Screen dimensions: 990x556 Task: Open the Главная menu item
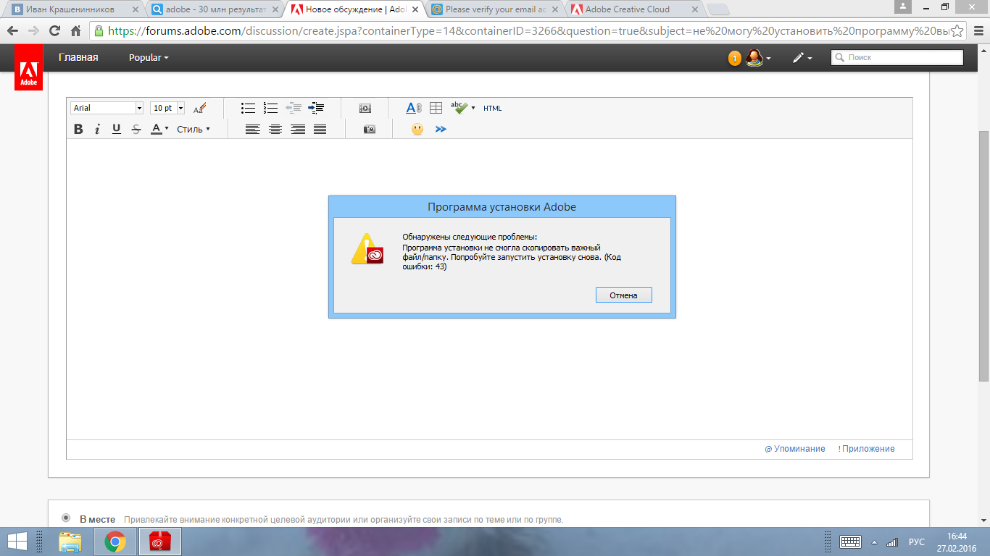point(78,57)
